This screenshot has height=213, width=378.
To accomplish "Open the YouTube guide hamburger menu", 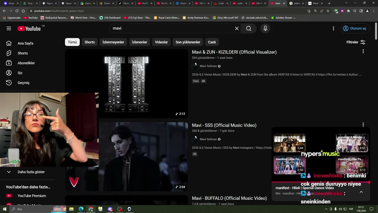I will pyautogui.click(x=9, y=28).
